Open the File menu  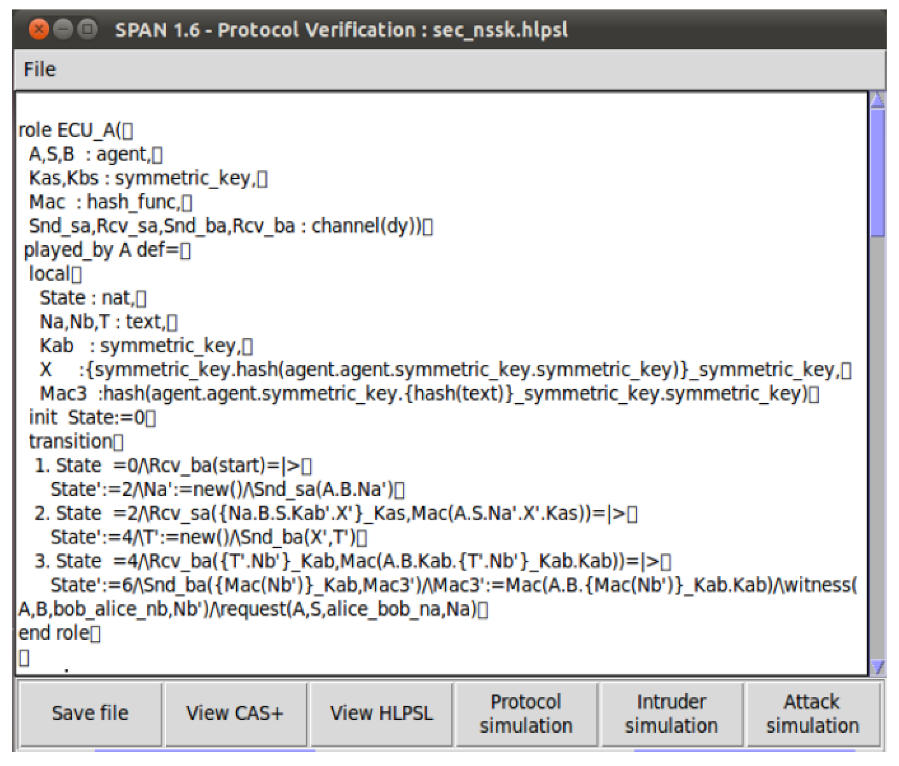pyautogui.click(x=39, y=70)
